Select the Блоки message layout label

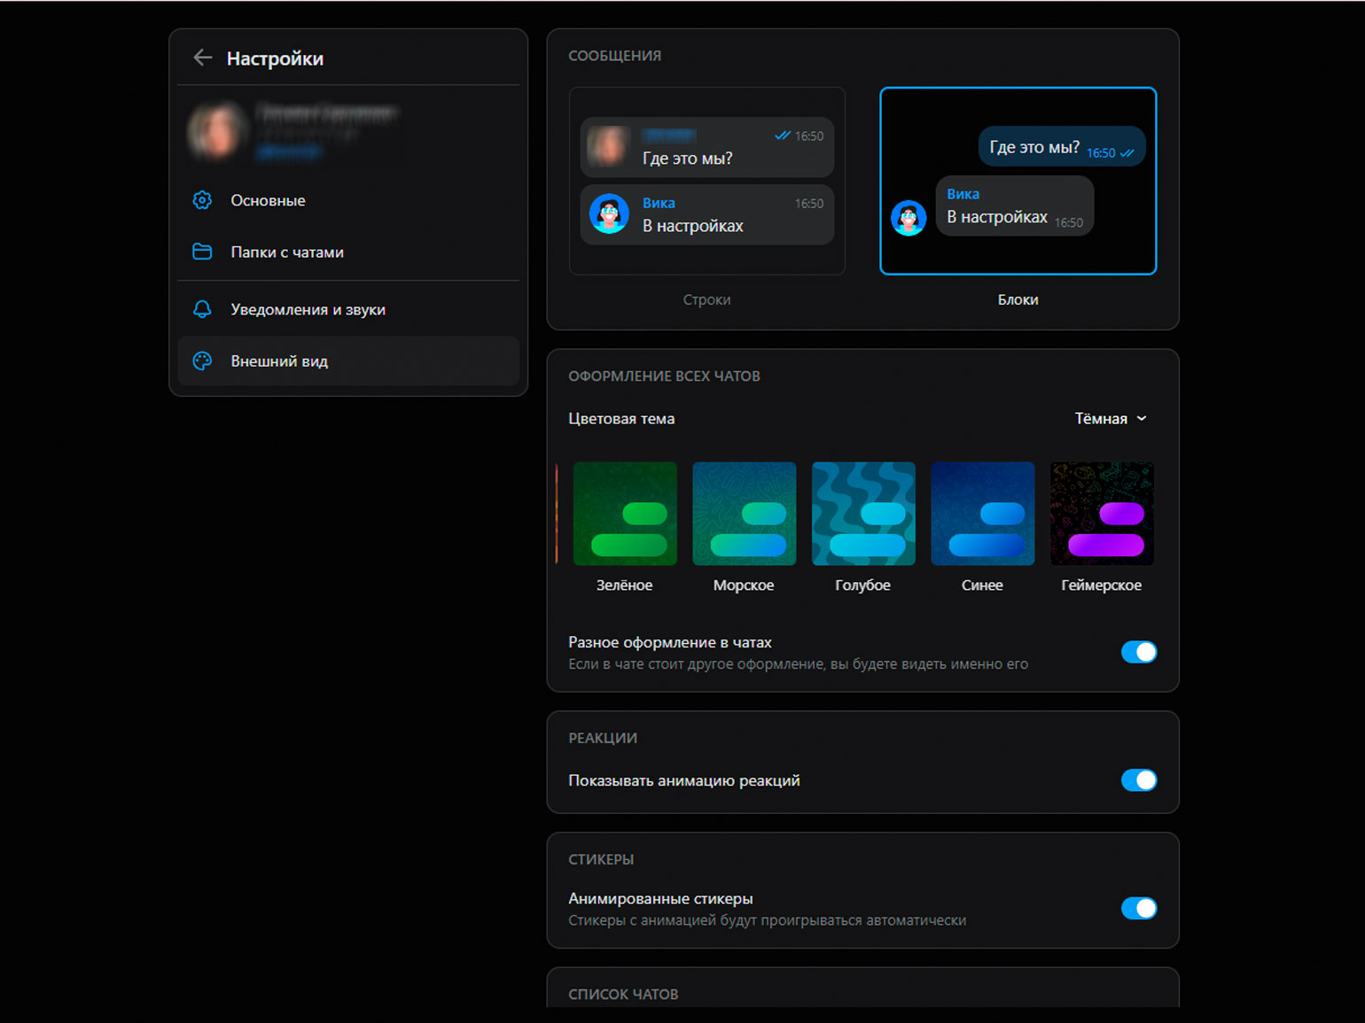(1018, 300)
